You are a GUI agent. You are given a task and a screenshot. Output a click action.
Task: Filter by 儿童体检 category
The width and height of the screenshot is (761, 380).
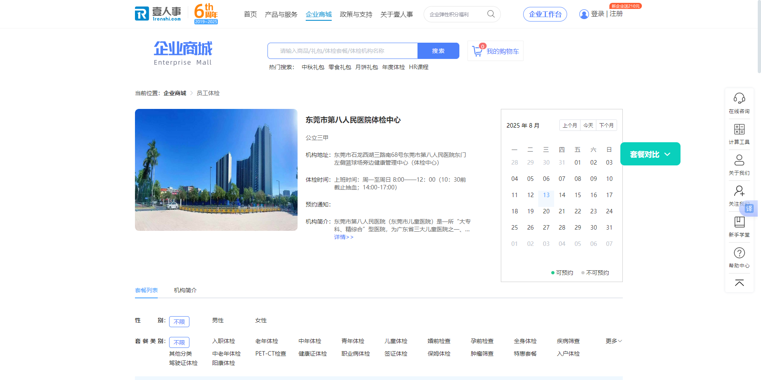tap(396, 341)
